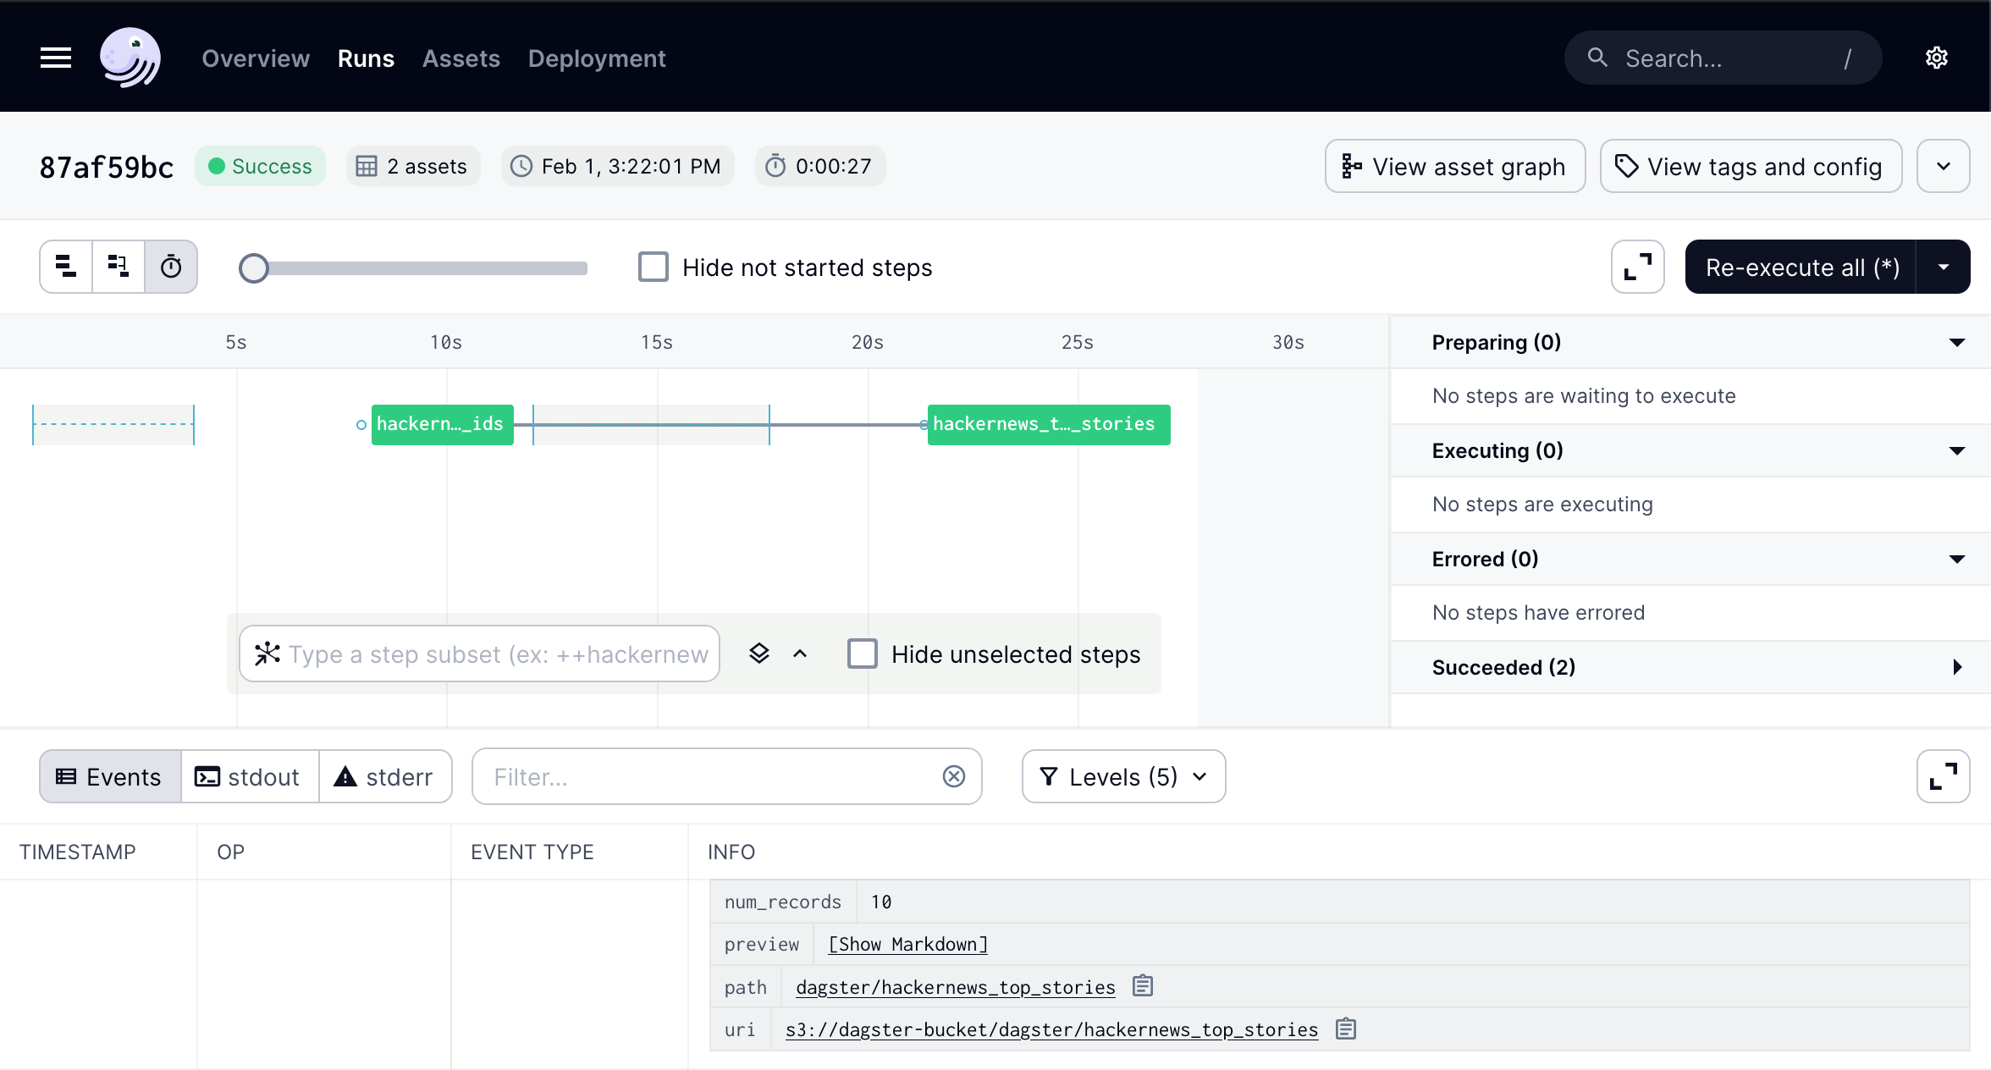1991x1070 pixels.
Task: Open the Show Markdown preview link
Action: point(907,945)
